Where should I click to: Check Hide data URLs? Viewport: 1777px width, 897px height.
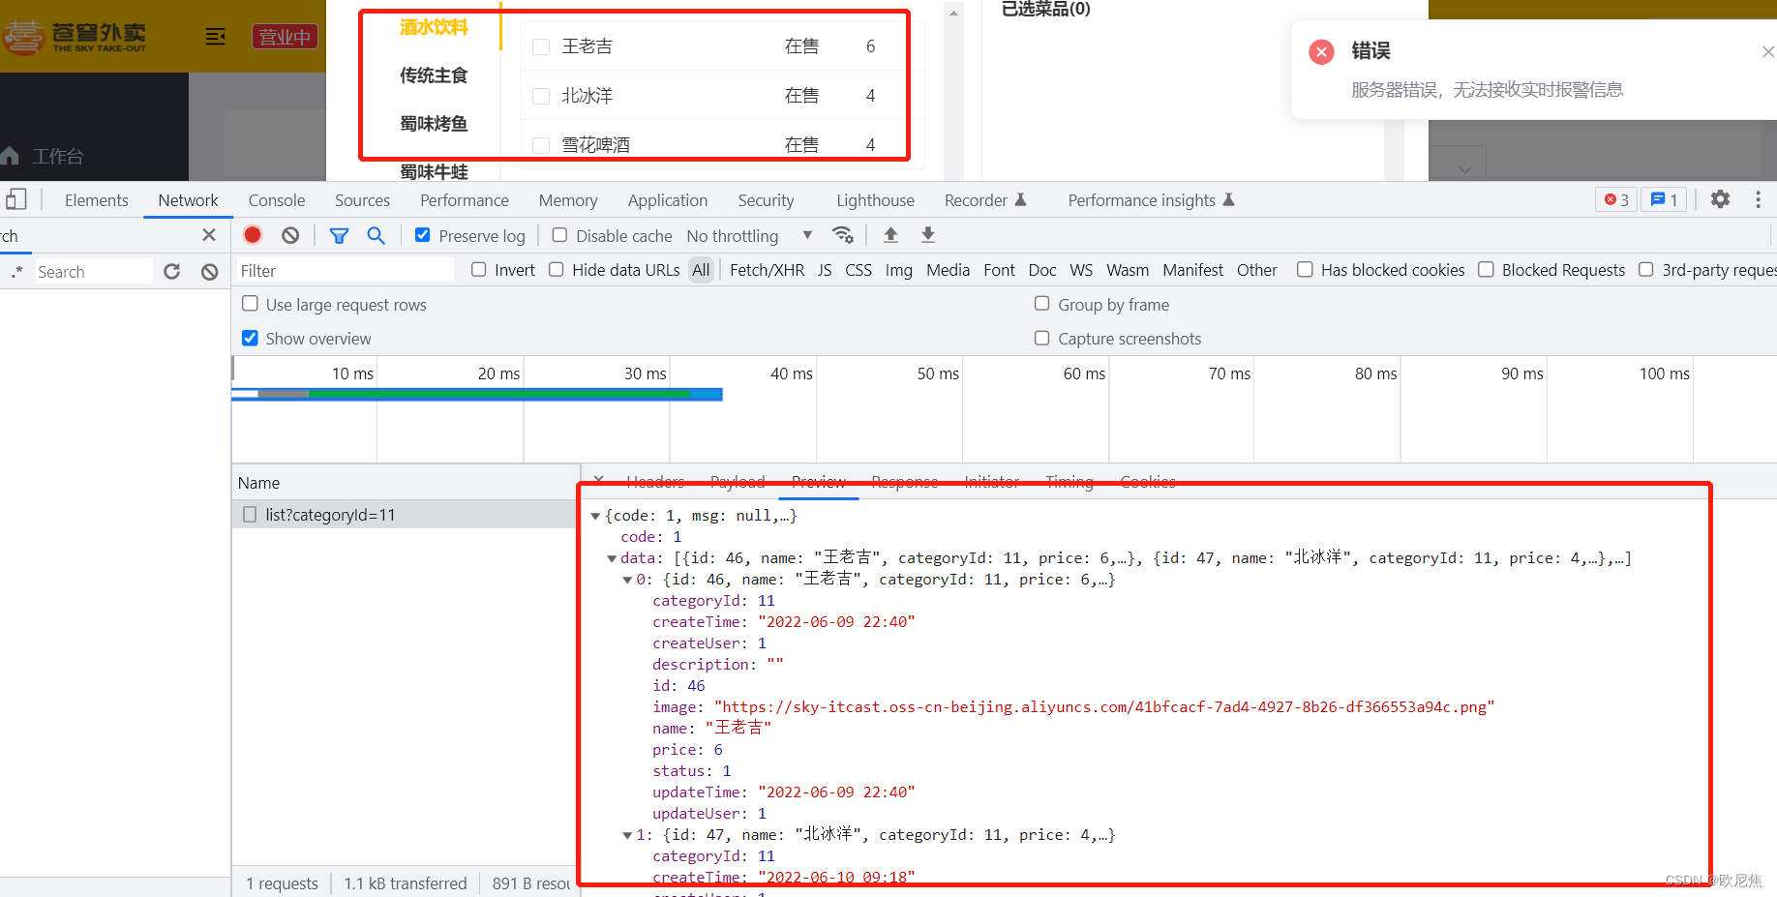coord(557,270)
